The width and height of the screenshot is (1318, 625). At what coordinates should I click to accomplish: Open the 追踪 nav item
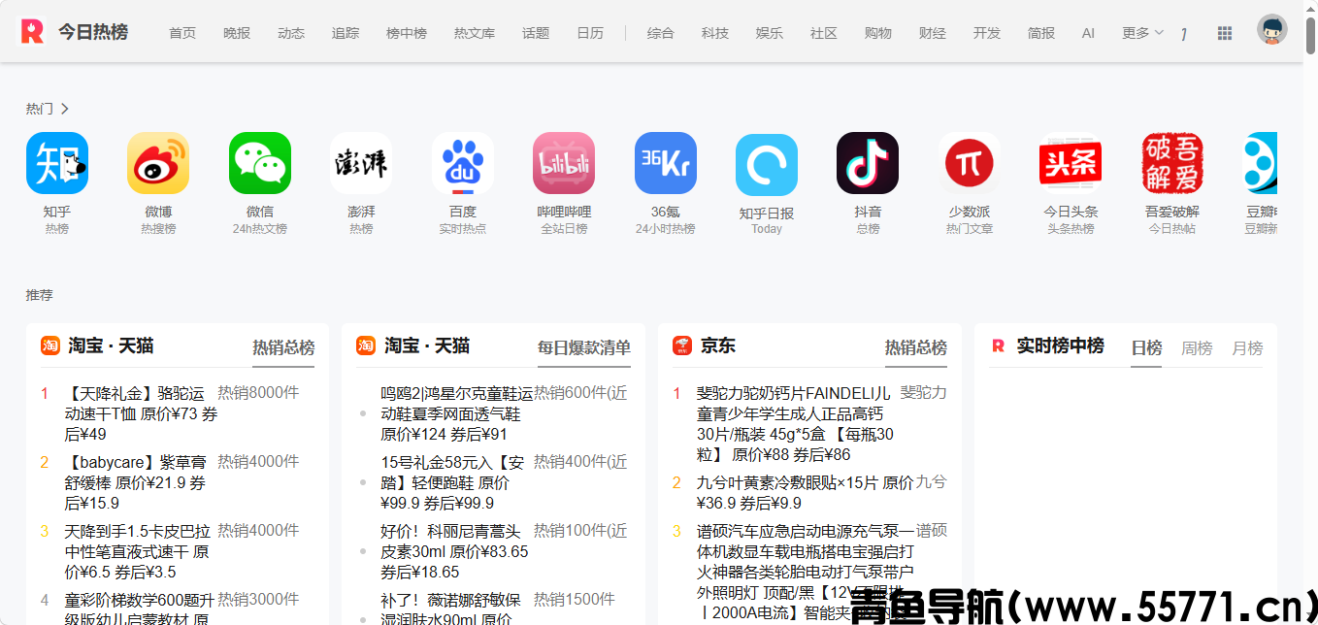coord(346,33)
